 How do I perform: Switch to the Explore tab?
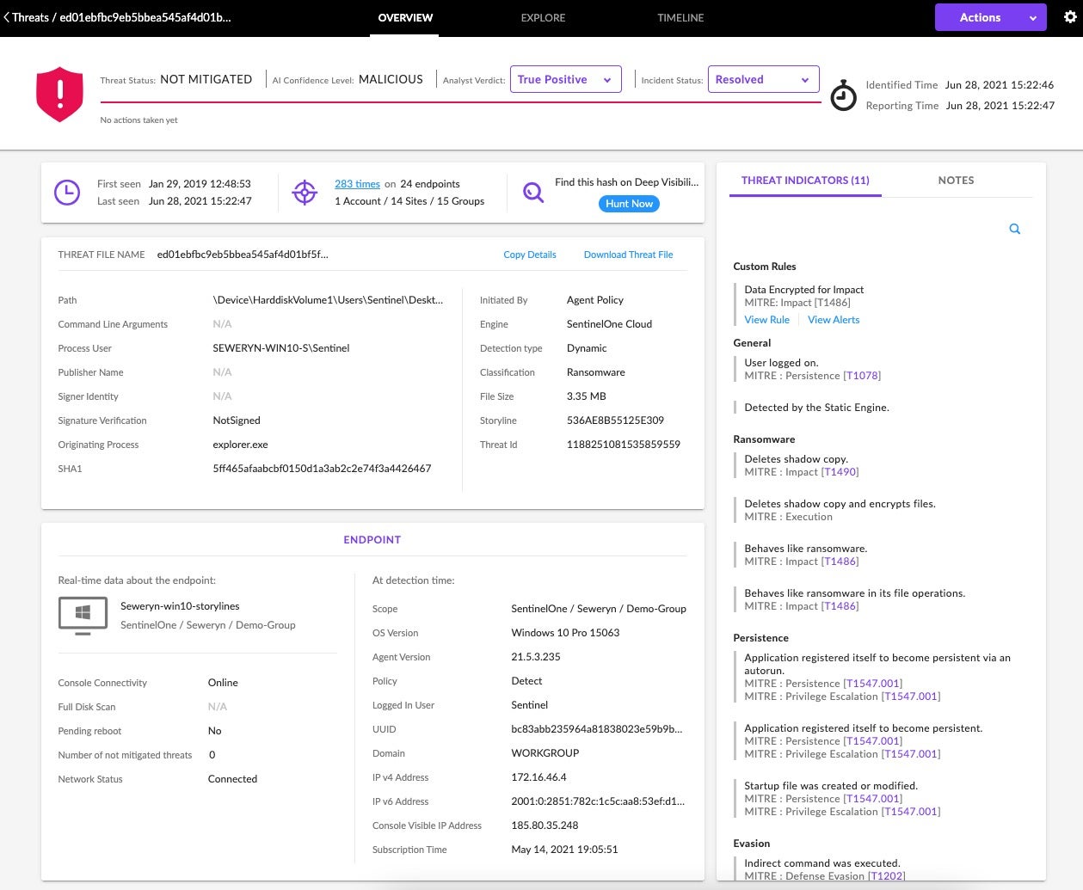[x=543, y=17]
